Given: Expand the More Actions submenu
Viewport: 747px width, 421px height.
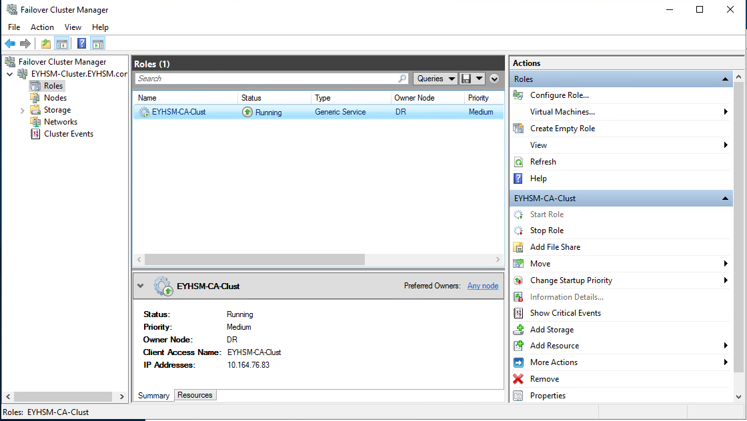Looking at the screenshot, I should 726,362.
